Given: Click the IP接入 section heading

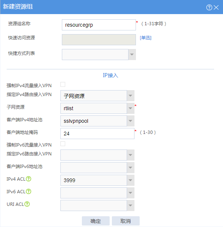Looking at the screenshot, I should (x=110, y=75).
